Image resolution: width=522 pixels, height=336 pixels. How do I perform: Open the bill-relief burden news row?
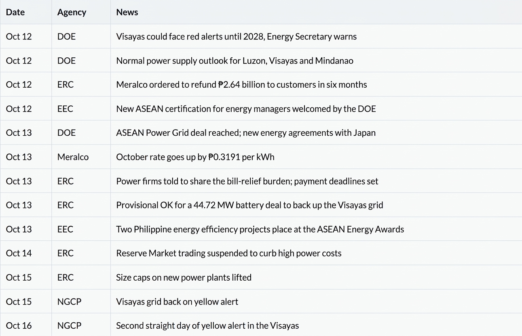(247, 181)
